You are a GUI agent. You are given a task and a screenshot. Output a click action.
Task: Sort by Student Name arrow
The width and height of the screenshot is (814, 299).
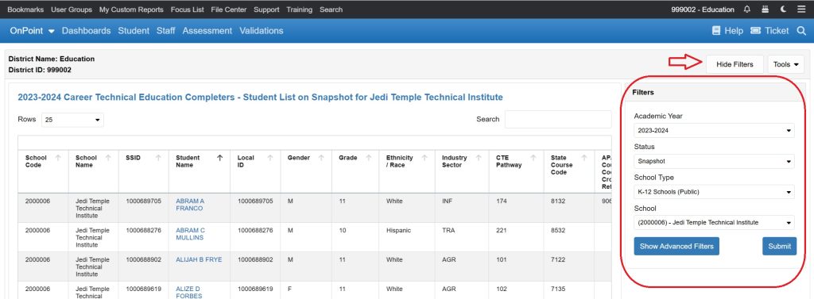(219, 158)
